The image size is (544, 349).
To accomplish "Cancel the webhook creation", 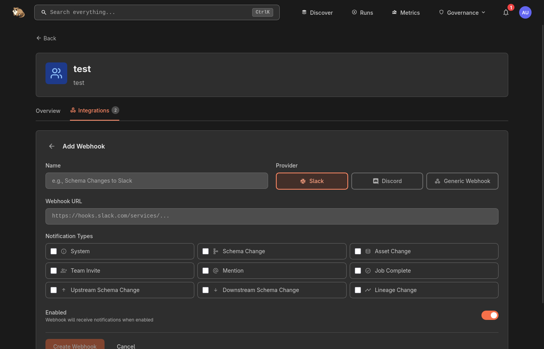I will click(126, 346).
